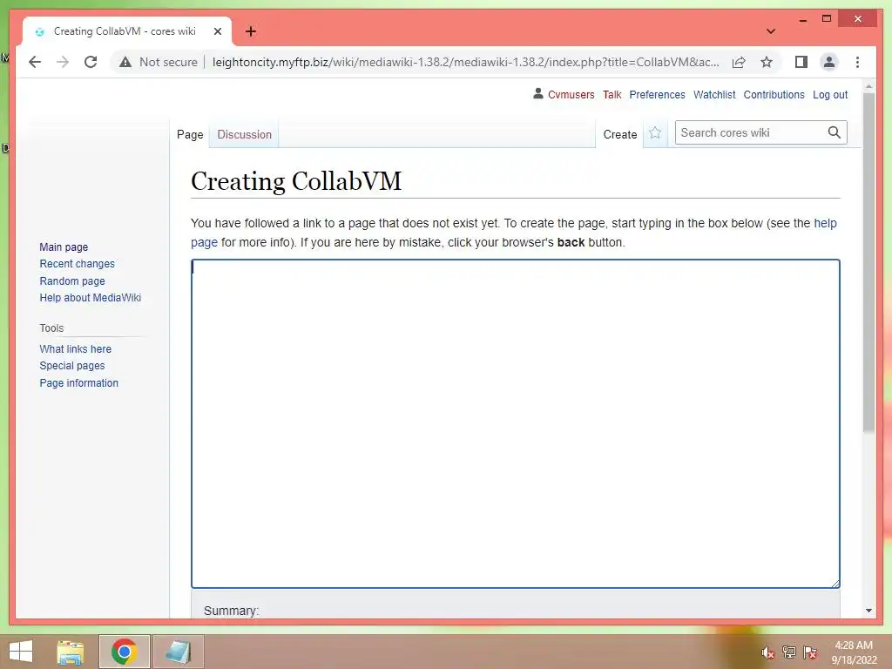This screenshot has width=892, height=669.
Task: Reload the current page
Action: click(91, 62)
